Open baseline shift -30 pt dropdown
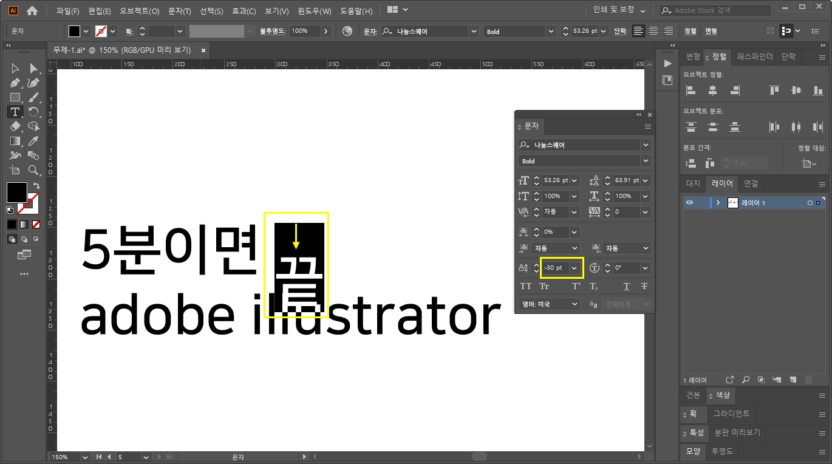The height and width of the screenshot is (464, 832). (575, 268)
